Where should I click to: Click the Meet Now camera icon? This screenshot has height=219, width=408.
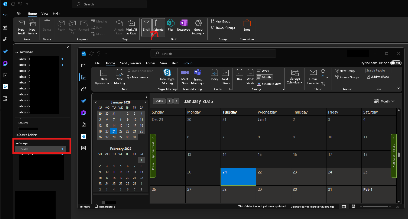point(185,73)
